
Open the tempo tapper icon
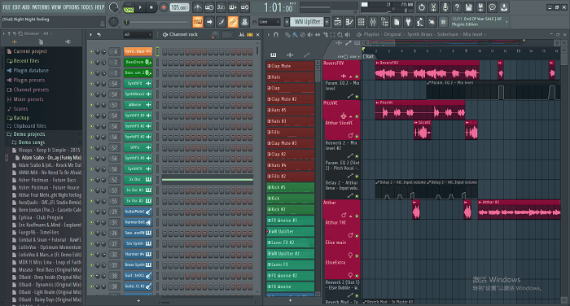420,22
